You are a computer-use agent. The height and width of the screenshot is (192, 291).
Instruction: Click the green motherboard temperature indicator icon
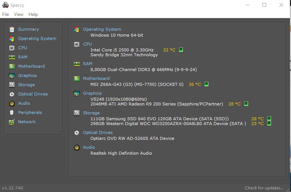206,84
